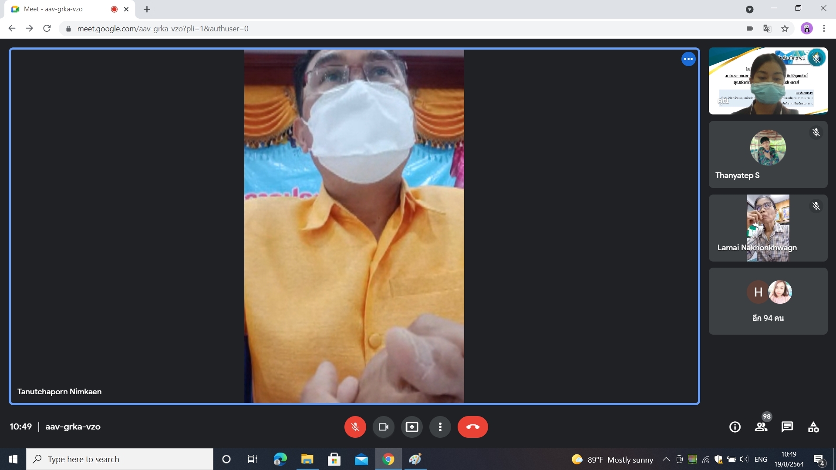836x470 pixels.
Task: Bookmark this page with the star icon
Action: pyautogui.click(x=785, y=29)
